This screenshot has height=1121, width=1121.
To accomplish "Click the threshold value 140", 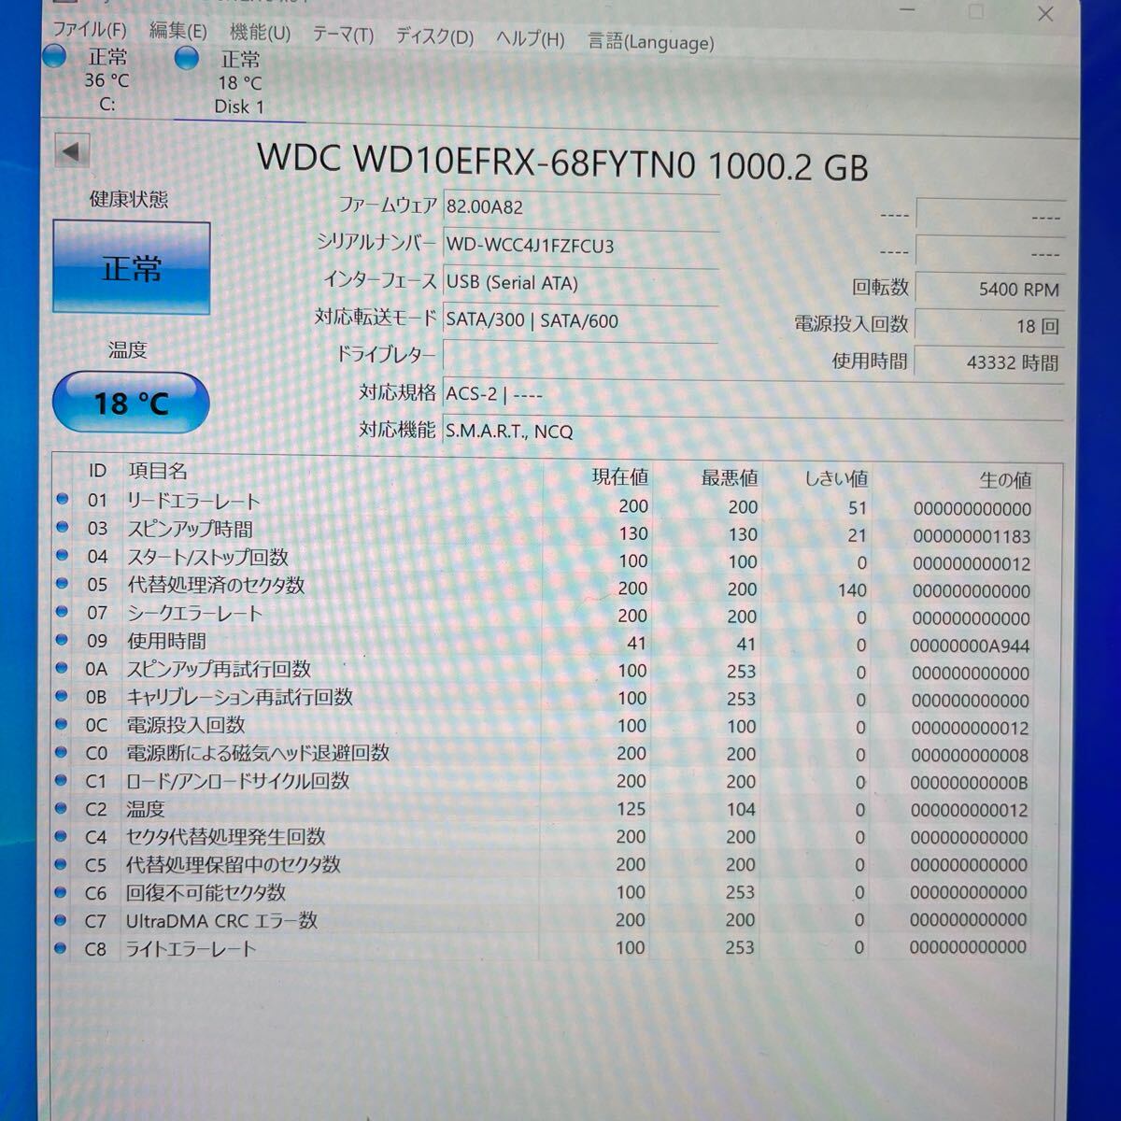I will pyautogui.click(x=852, y=590).
